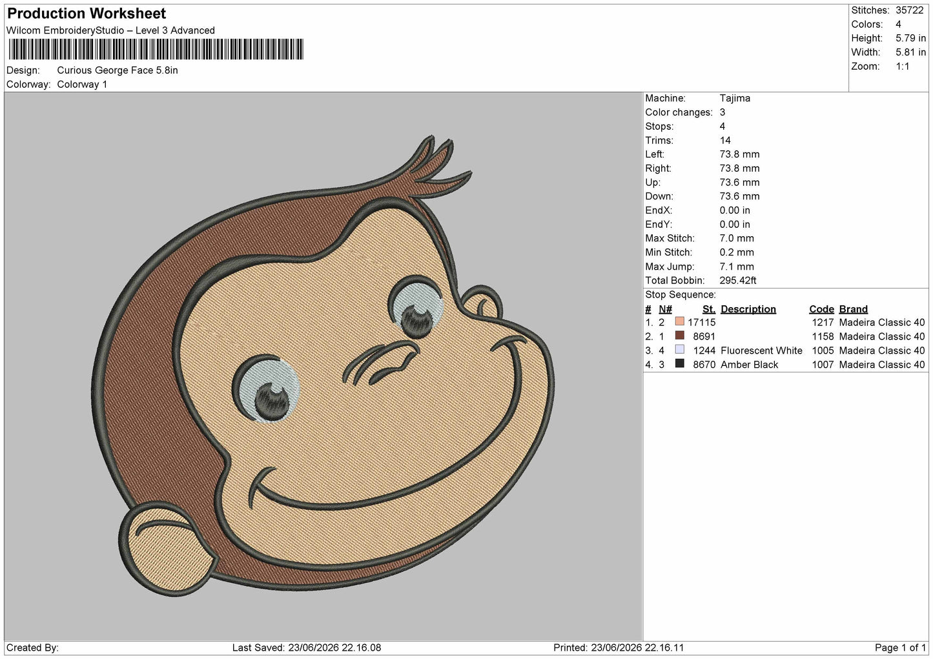Click the peach thread swatch for code 1217

(x=679, y=321)
